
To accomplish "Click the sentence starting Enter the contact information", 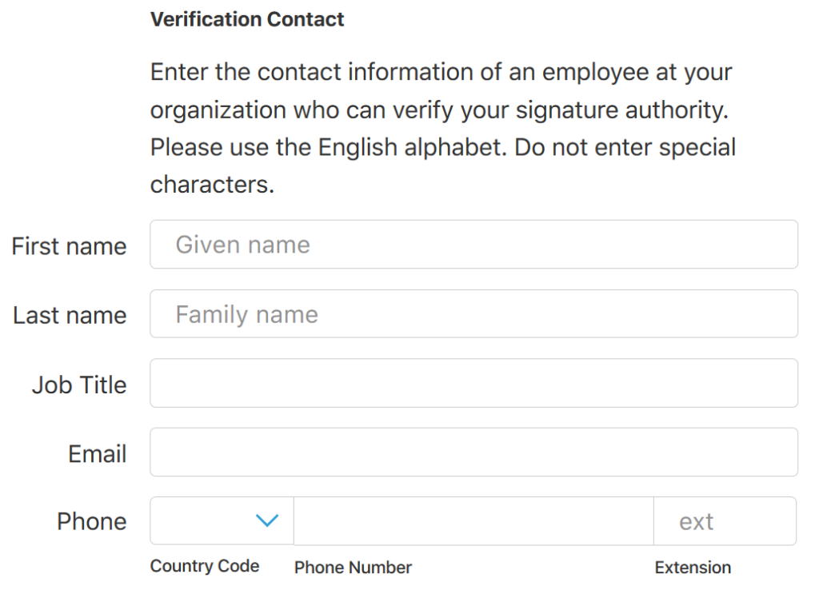I will [441, 91].
